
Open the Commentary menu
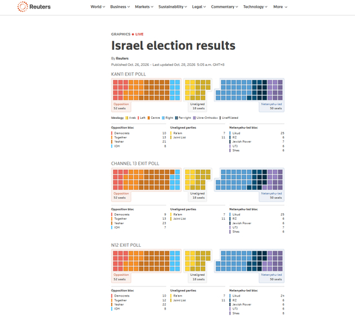tap(225, 7)
